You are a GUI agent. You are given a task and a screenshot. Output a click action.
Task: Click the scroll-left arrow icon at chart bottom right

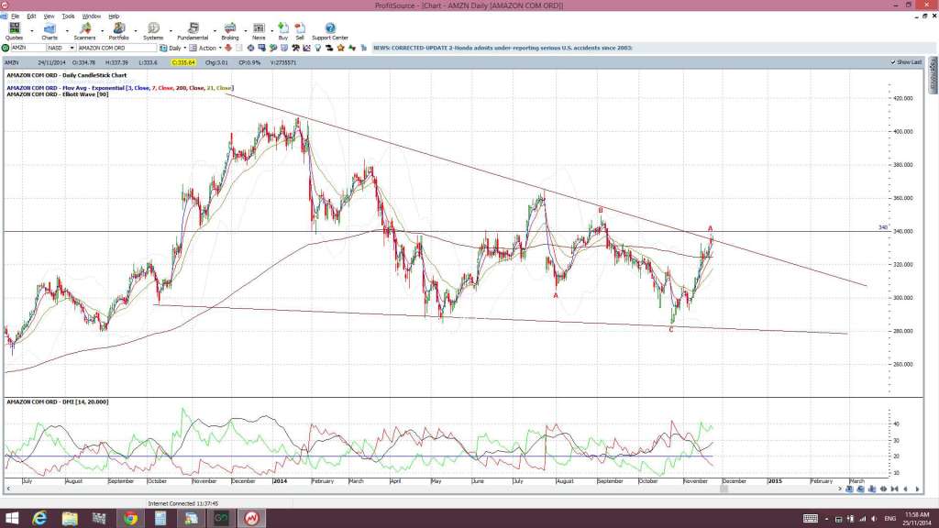(x=905, y=489)
